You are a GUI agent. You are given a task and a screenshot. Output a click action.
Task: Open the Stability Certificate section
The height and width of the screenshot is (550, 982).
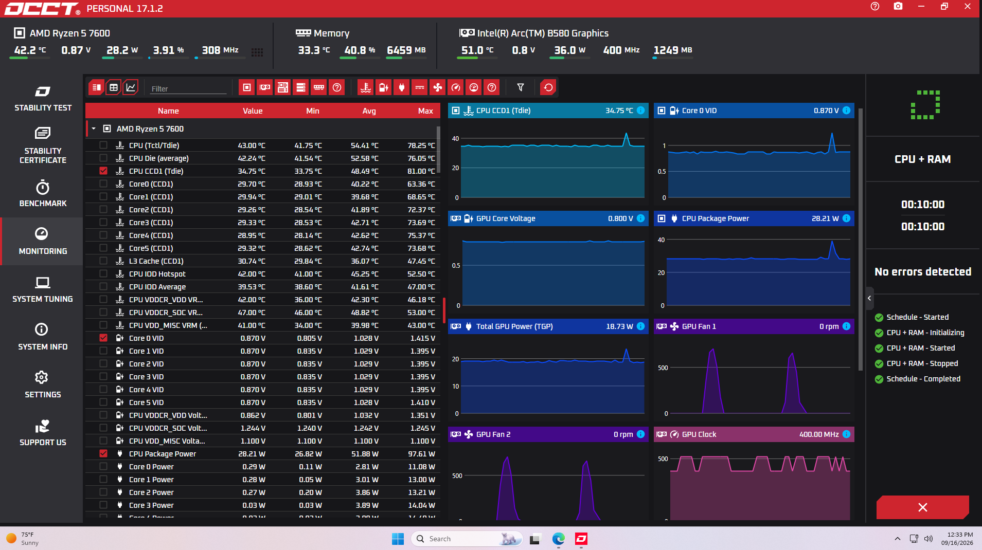click(x=43, y=145)
